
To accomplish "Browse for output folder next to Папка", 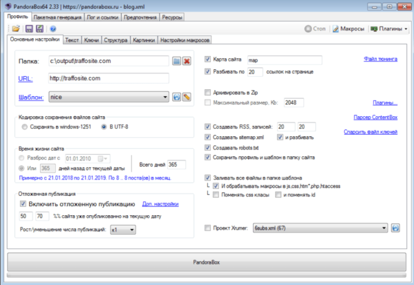I will click(x=176, y=61).
